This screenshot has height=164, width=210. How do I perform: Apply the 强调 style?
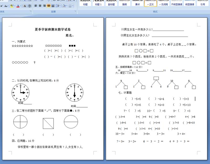pyautogui.click(x=124, y=3)
